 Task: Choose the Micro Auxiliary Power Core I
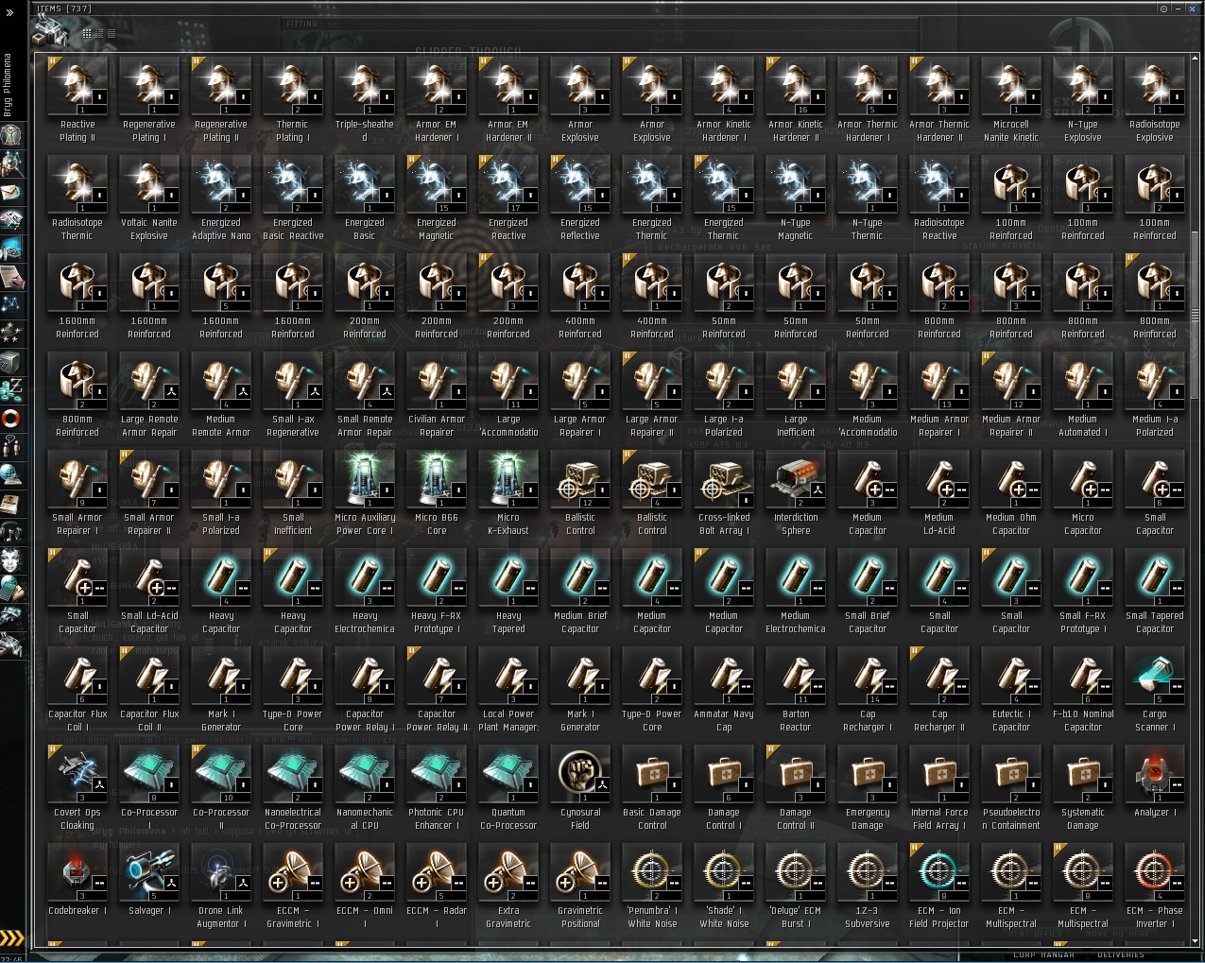[x=365, y=492]
